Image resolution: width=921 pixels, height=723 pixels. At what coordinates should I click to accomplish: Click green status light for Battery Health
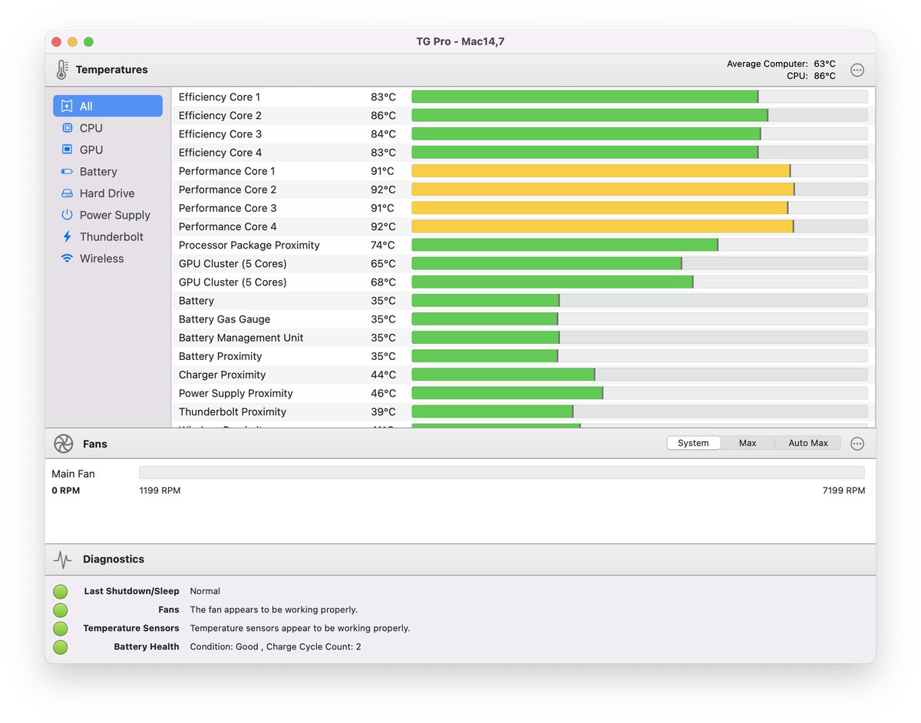61,647
